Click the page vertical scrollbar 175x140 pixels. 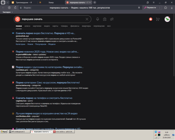(174, 46)
